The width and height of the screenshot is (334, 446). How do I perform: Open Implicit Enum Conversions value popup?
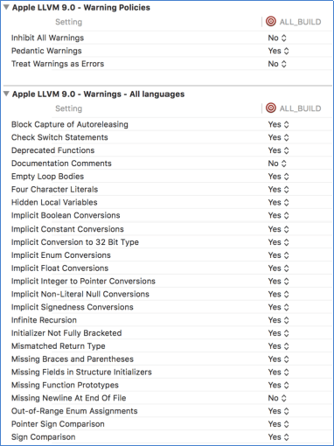278,255
